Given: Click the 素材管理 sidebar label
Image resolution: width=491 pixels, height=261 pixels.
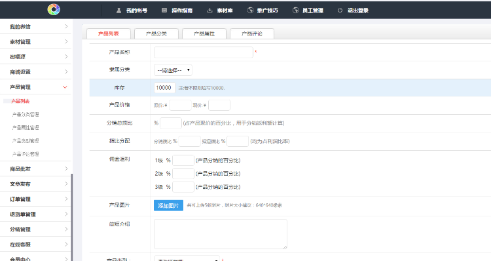Looking at the screenshot, I should pos(20,42).
